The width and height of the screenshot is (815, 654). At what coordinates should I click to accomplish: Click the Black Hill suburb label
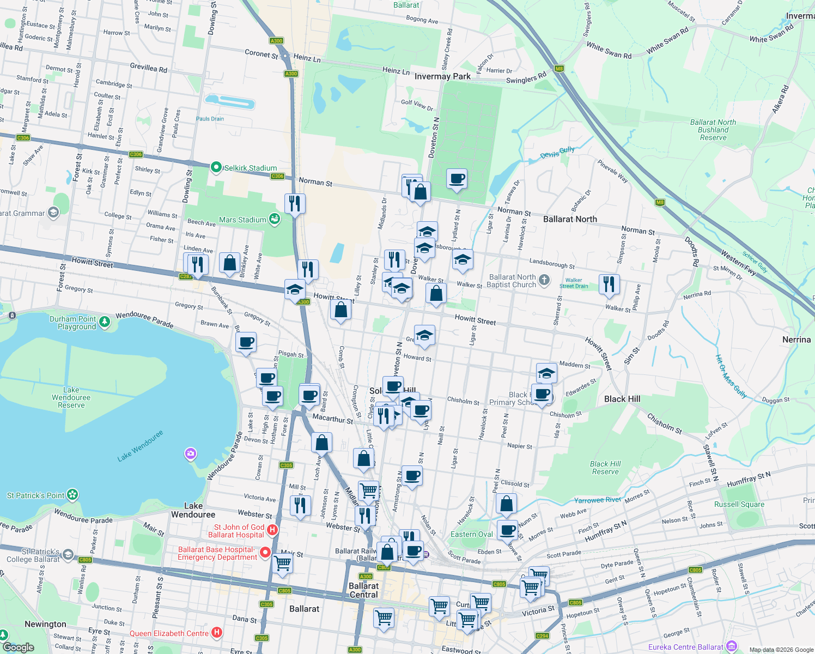coord(622,399)
